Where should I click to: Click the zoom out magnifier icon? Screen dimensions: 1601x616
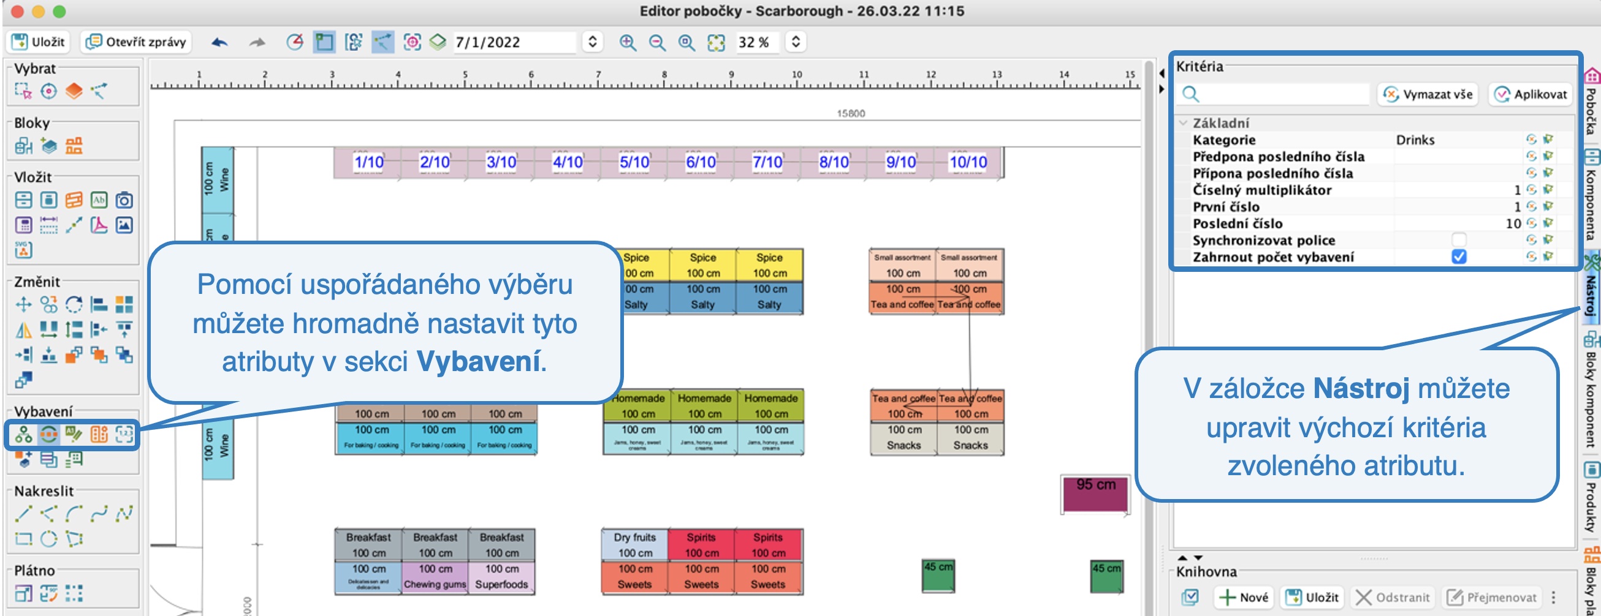click(x=657, y=42)
